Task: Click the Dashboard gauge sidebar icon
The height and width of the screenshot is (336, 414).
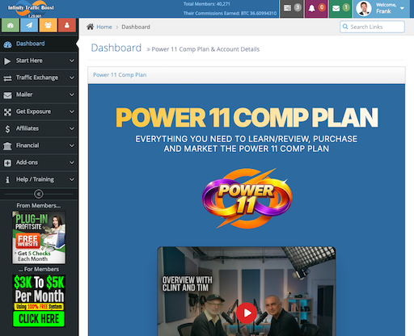Action: coord(7,44)
